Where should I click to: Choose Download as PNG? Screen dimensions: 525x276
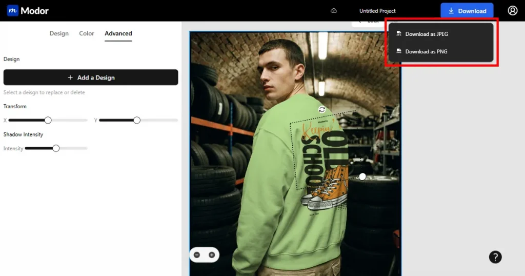pos(426,52)
